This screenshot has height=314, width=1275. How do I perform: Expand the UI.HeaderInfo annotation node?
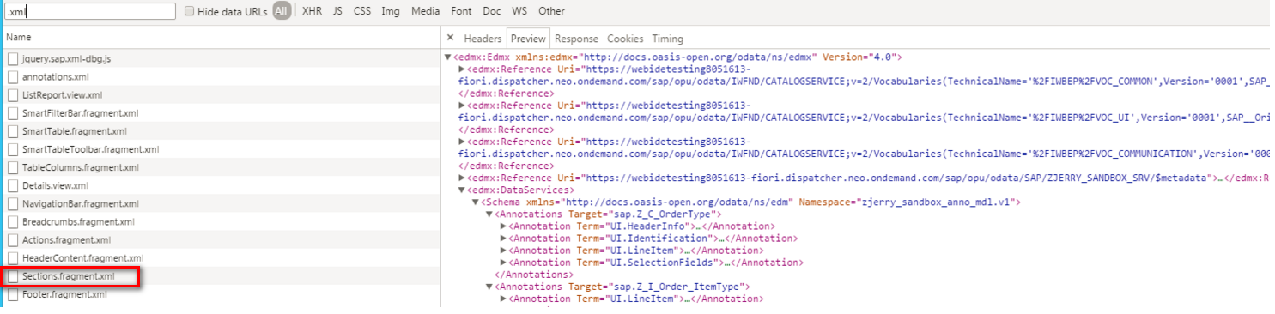(x=503, y=226)
